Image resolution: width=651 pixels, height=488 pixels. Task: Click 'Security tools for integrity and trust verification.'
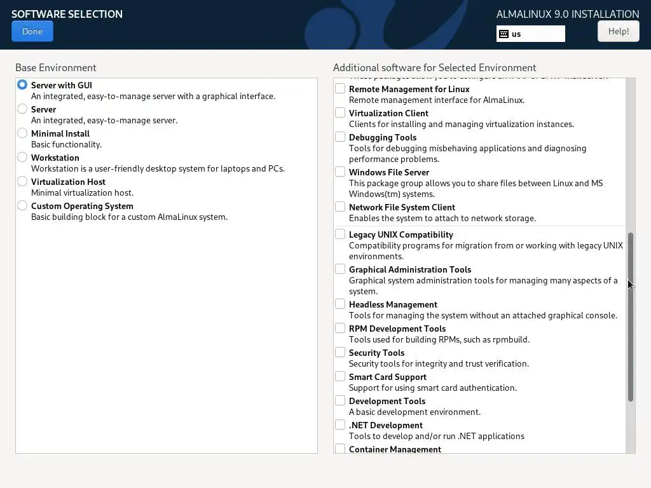(x=439, y=363)
